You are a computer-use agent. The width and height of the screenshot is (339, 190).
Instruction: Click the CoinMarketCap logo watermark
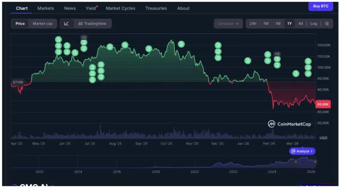coord(289,124)
